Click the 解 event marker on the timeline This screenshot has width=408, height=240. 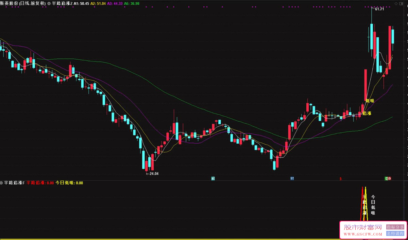(213, 178)
